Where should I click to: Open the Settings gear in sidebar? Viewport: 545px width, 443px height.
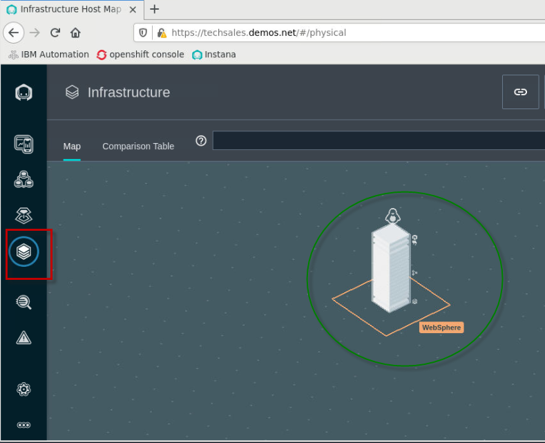tap(23, 389)
